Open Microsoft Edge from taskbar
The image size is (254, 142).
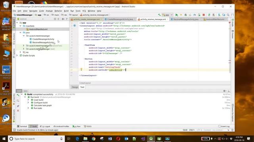coord(77,138)
